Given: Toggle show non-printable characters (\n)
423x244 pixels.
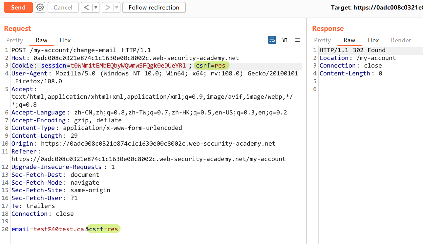Looking at the screenshot, I should click(x=285, y=40).
